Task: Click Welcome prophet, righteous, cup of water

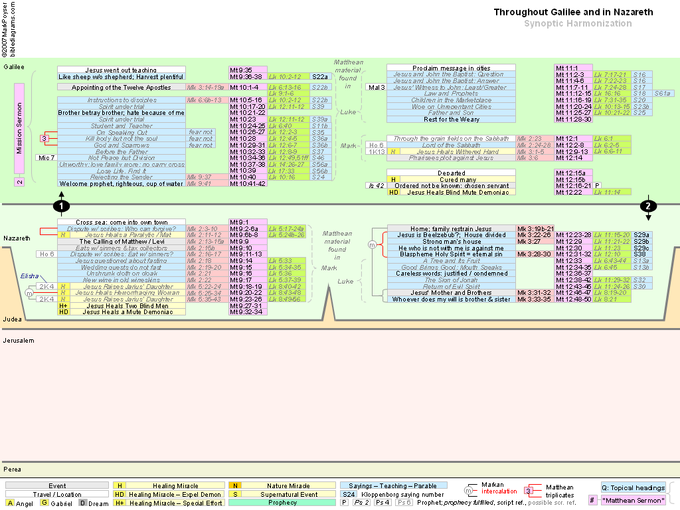Action: [122, 183]
